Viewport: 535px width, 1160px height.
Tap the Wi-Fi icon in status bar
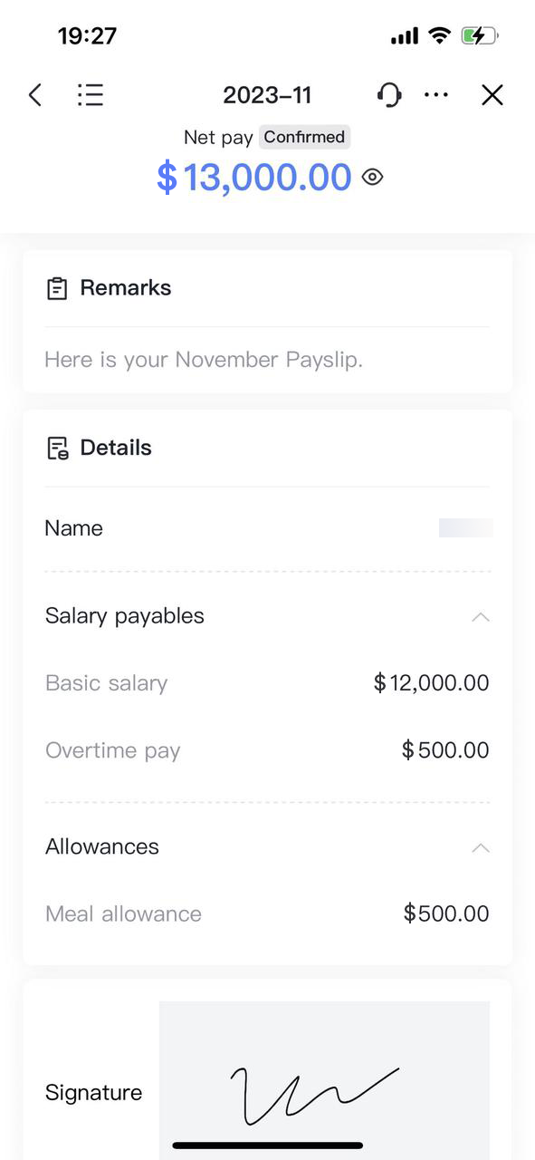pyautogui.click(x=441, y=34)
